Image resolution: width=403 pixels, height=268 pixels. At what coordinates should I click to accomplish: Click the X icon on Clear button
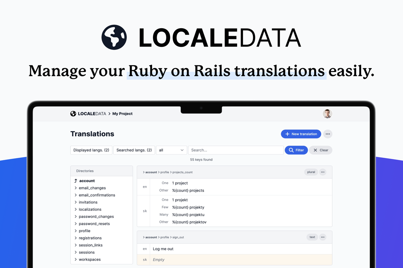click(x=316, y=150)
